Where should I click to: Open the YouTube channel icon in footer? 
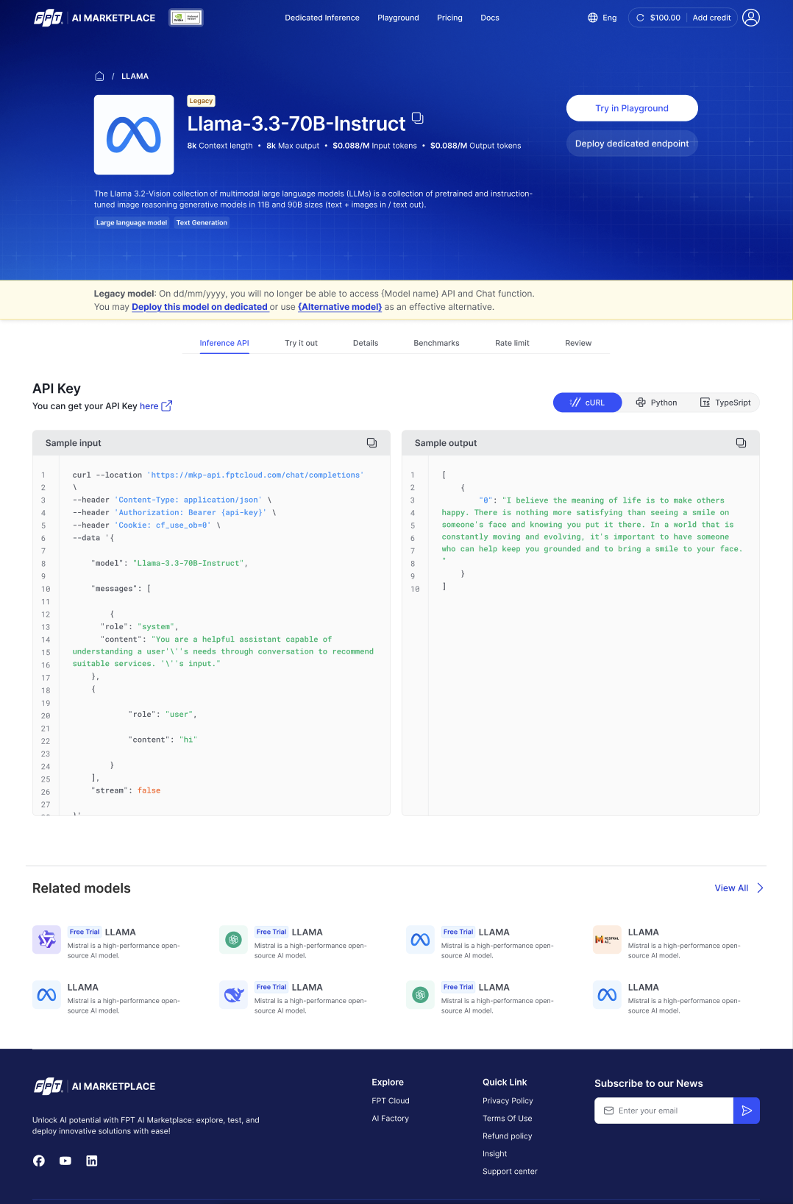pyautogui.click(x=65, y=1161)
